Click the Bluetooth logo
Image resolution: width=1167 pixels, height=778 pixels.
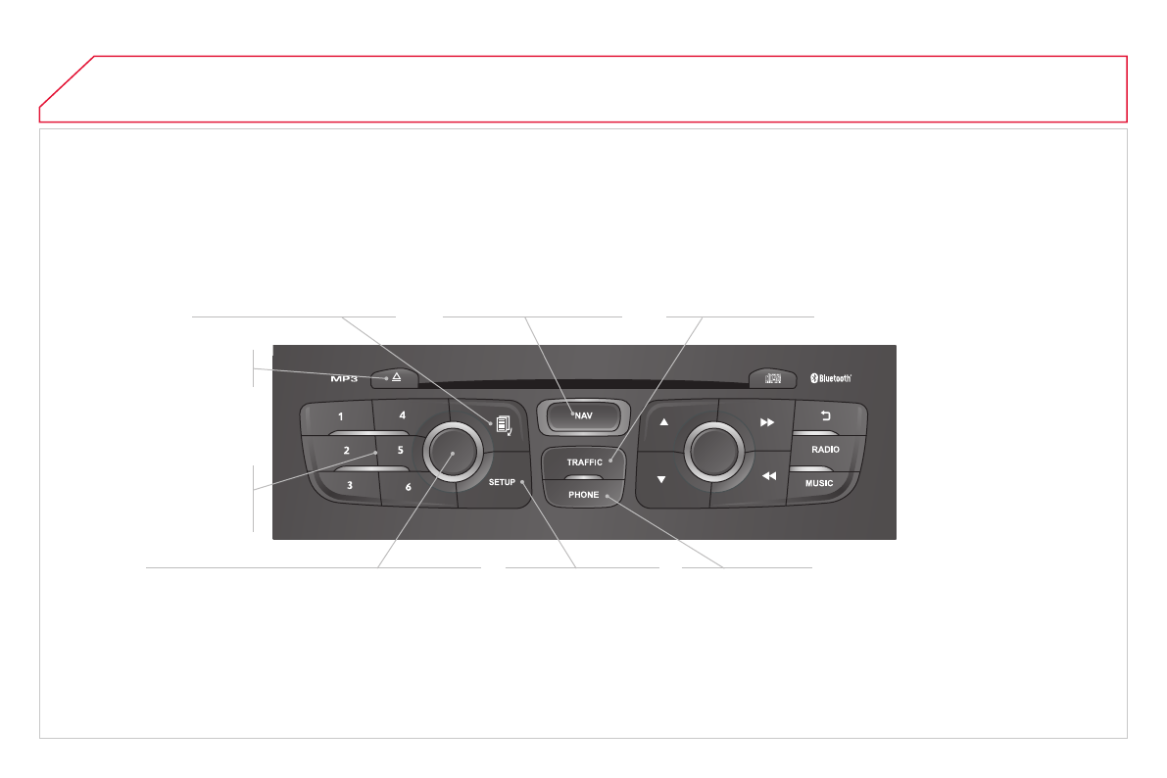831,378
